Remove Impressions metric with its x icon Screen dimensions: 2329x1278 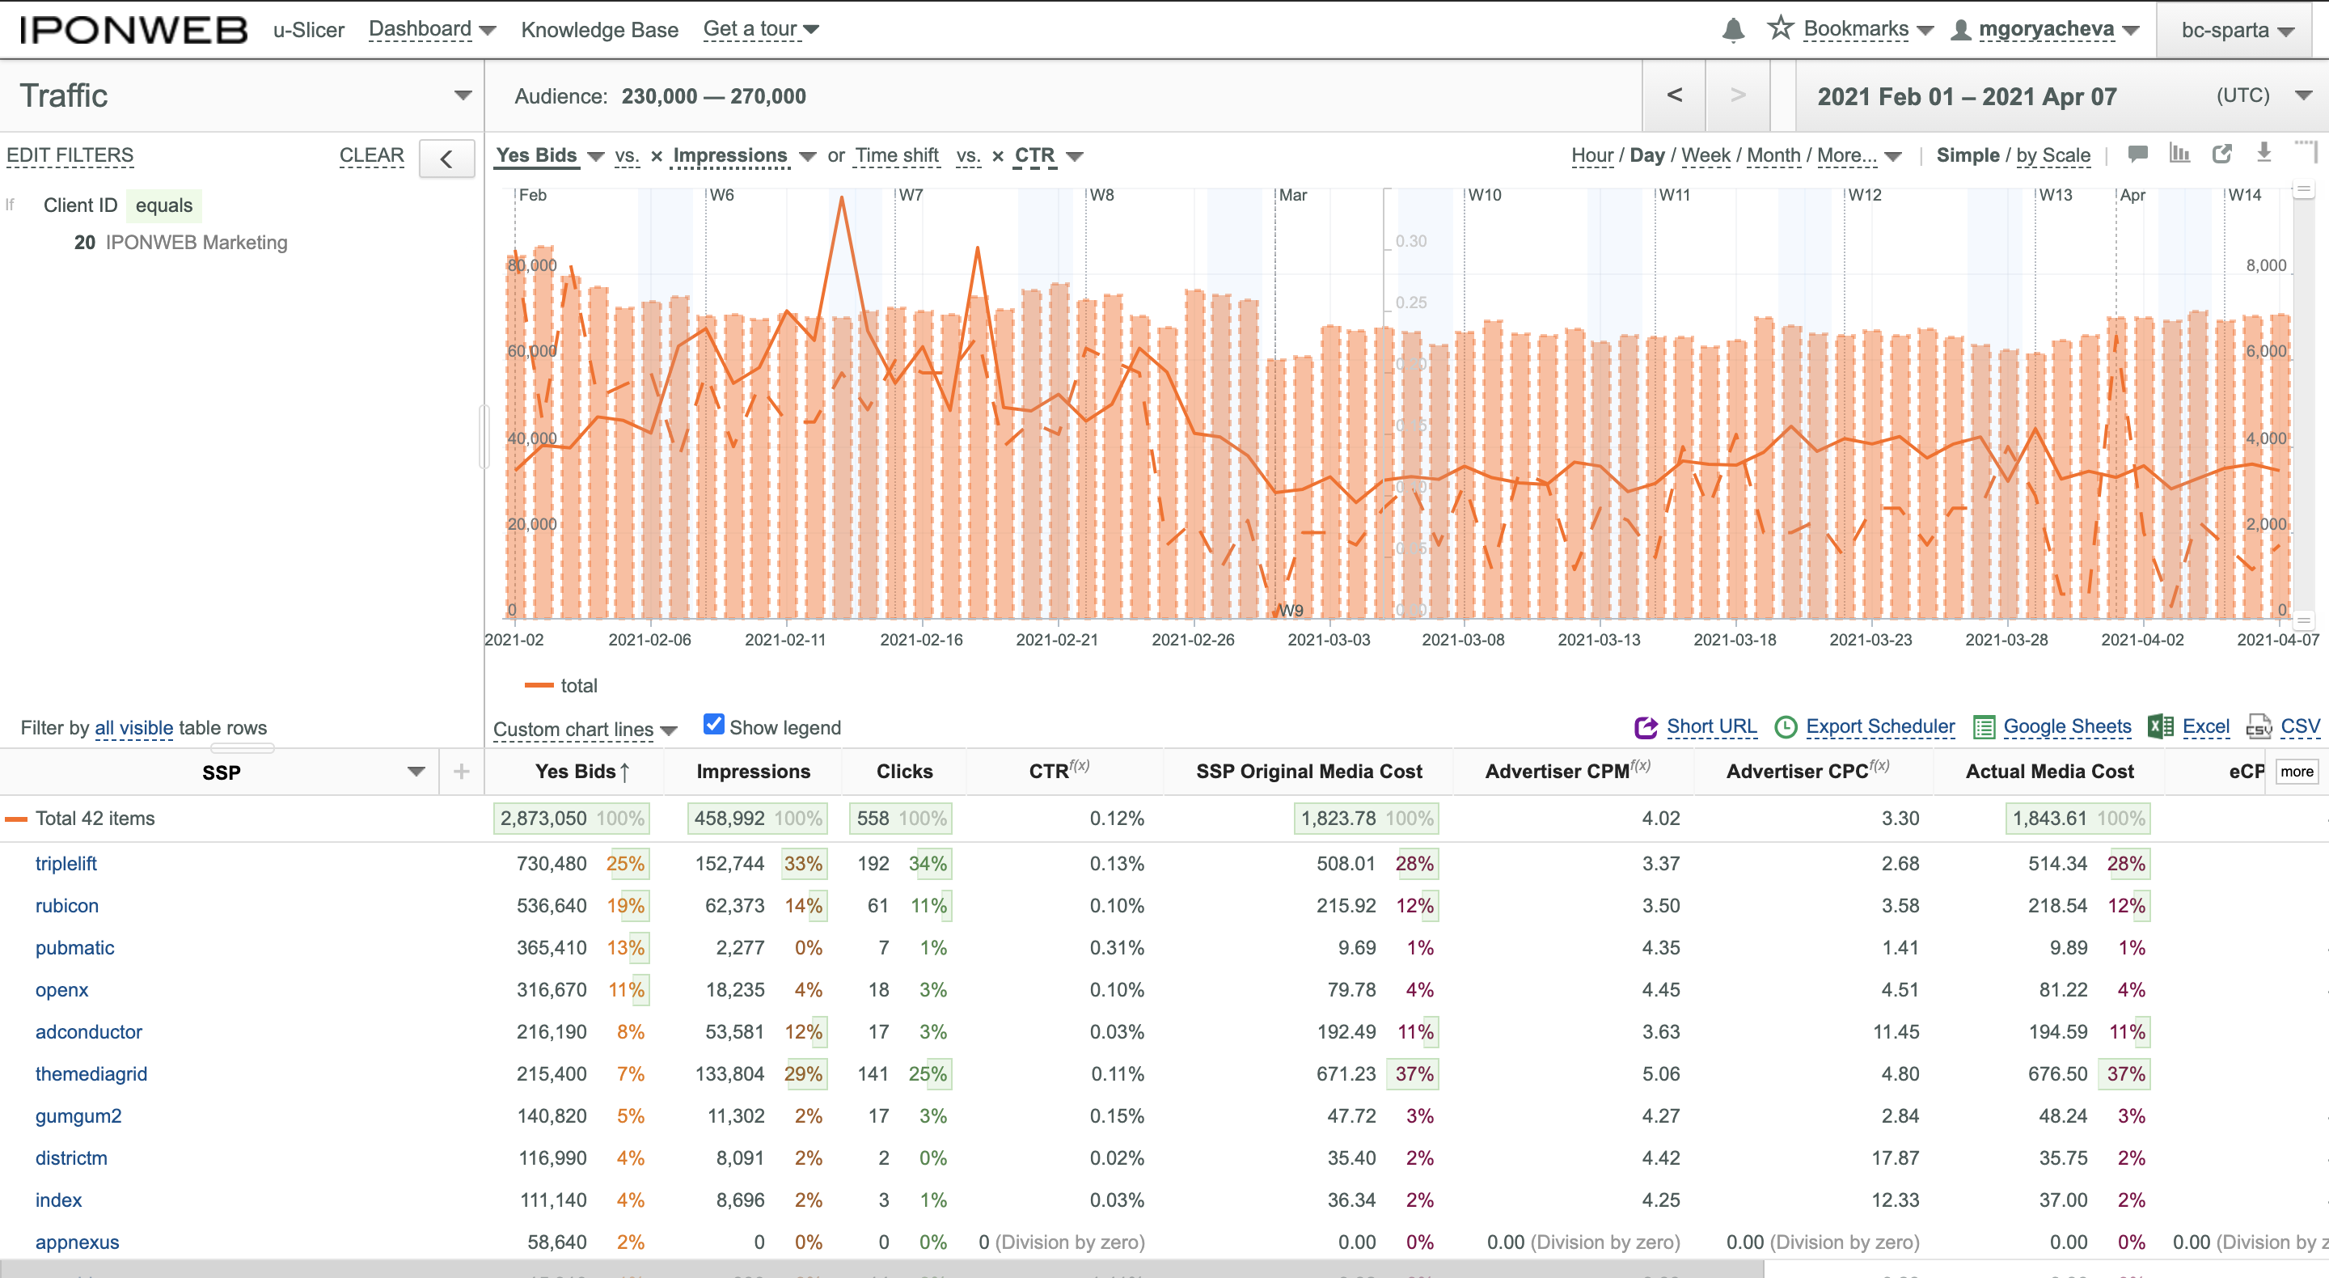[x=657, y=156]
